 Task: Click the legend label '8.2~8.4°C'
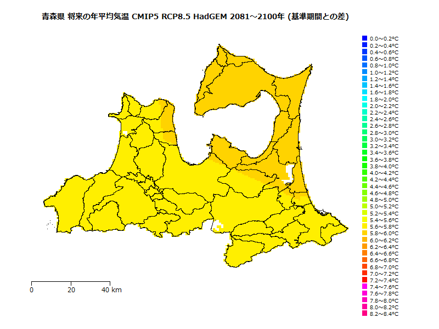click(384, 314)
